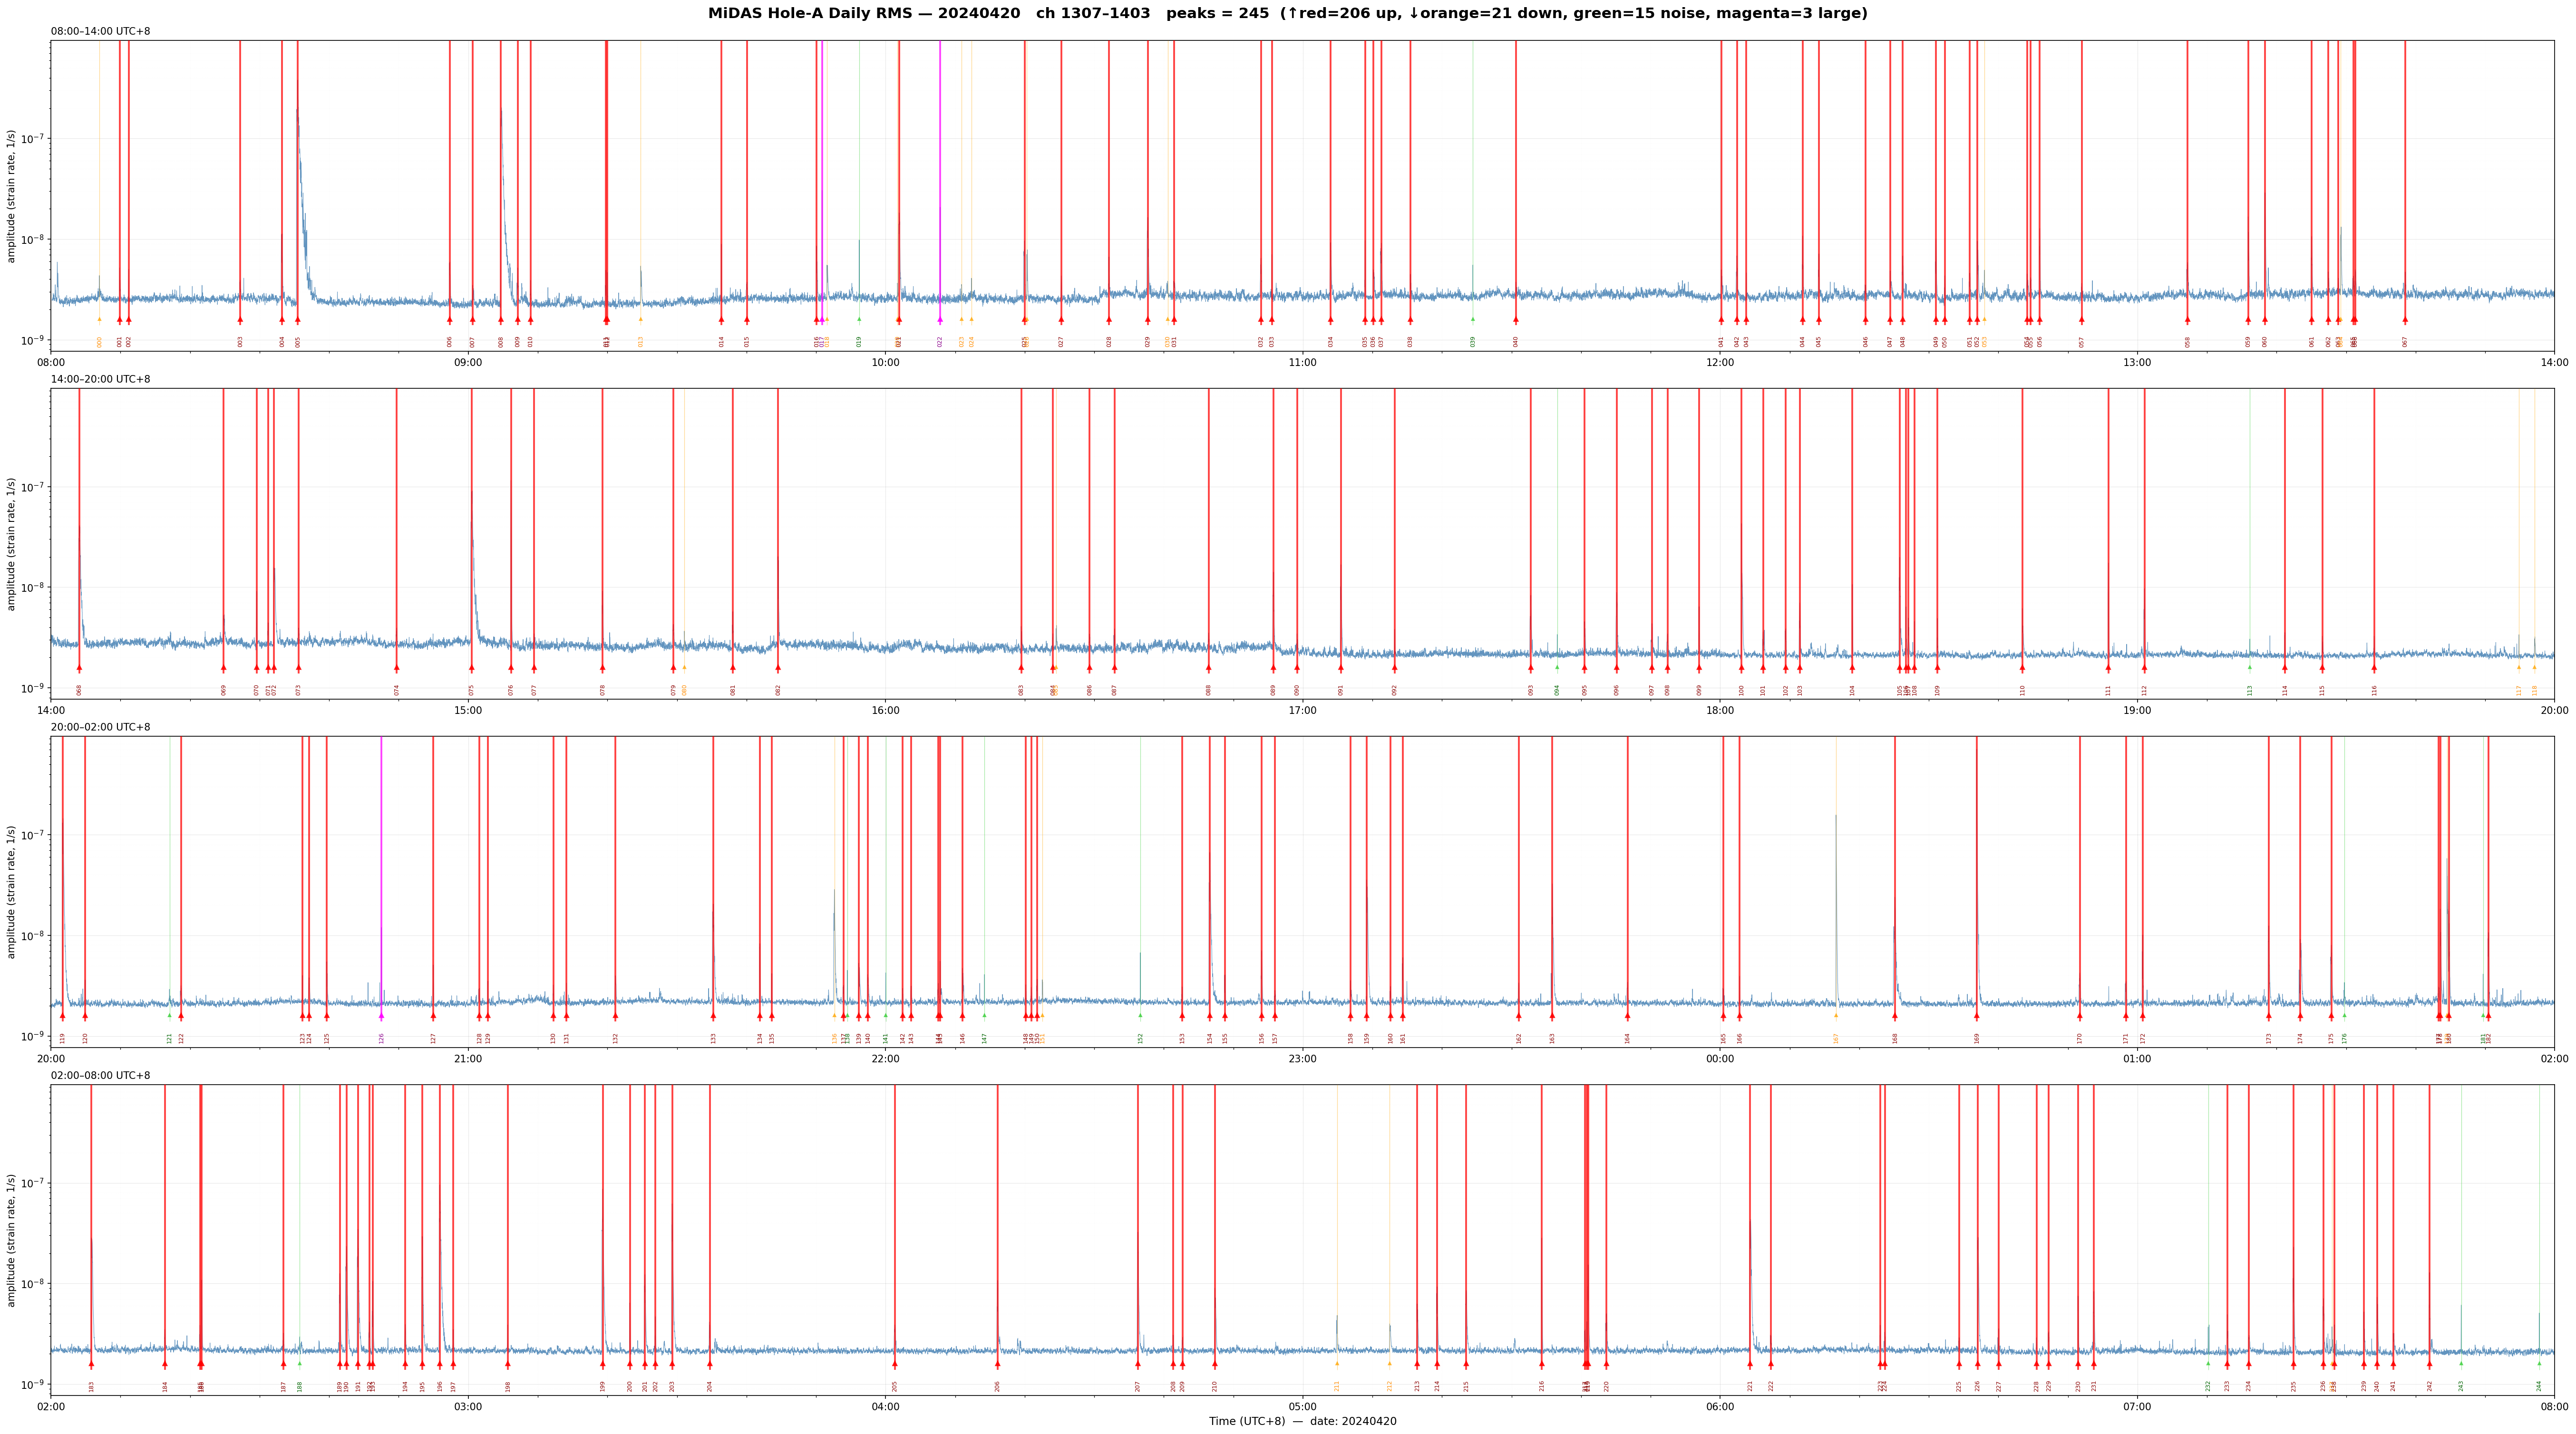This screenshot has width=2576, height=1434.
Task: Click the green noise marker labeled 152
Action: click(x=1140, y=1015)
